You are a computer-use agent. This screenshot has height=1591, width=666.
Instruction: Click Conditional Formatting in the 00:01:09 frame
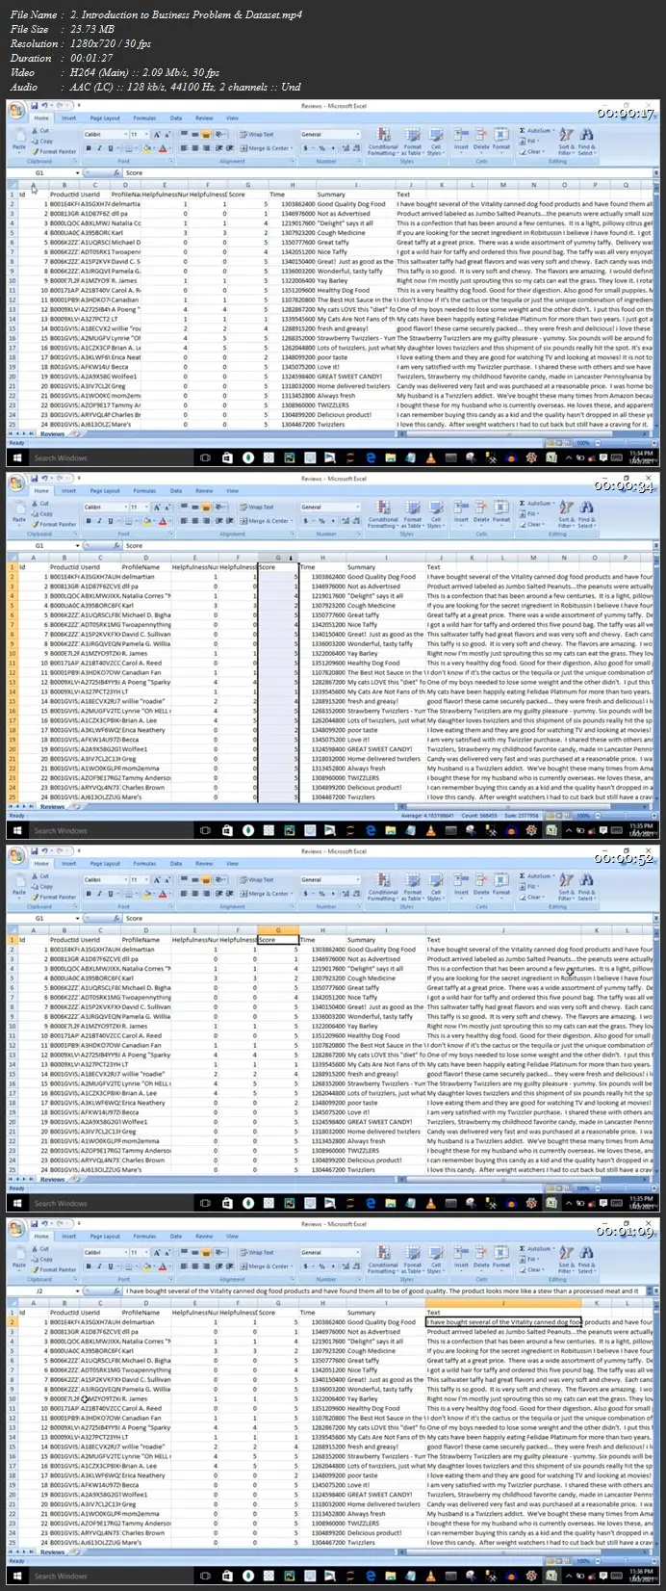pyautogui.click(x=383, y=1261)
